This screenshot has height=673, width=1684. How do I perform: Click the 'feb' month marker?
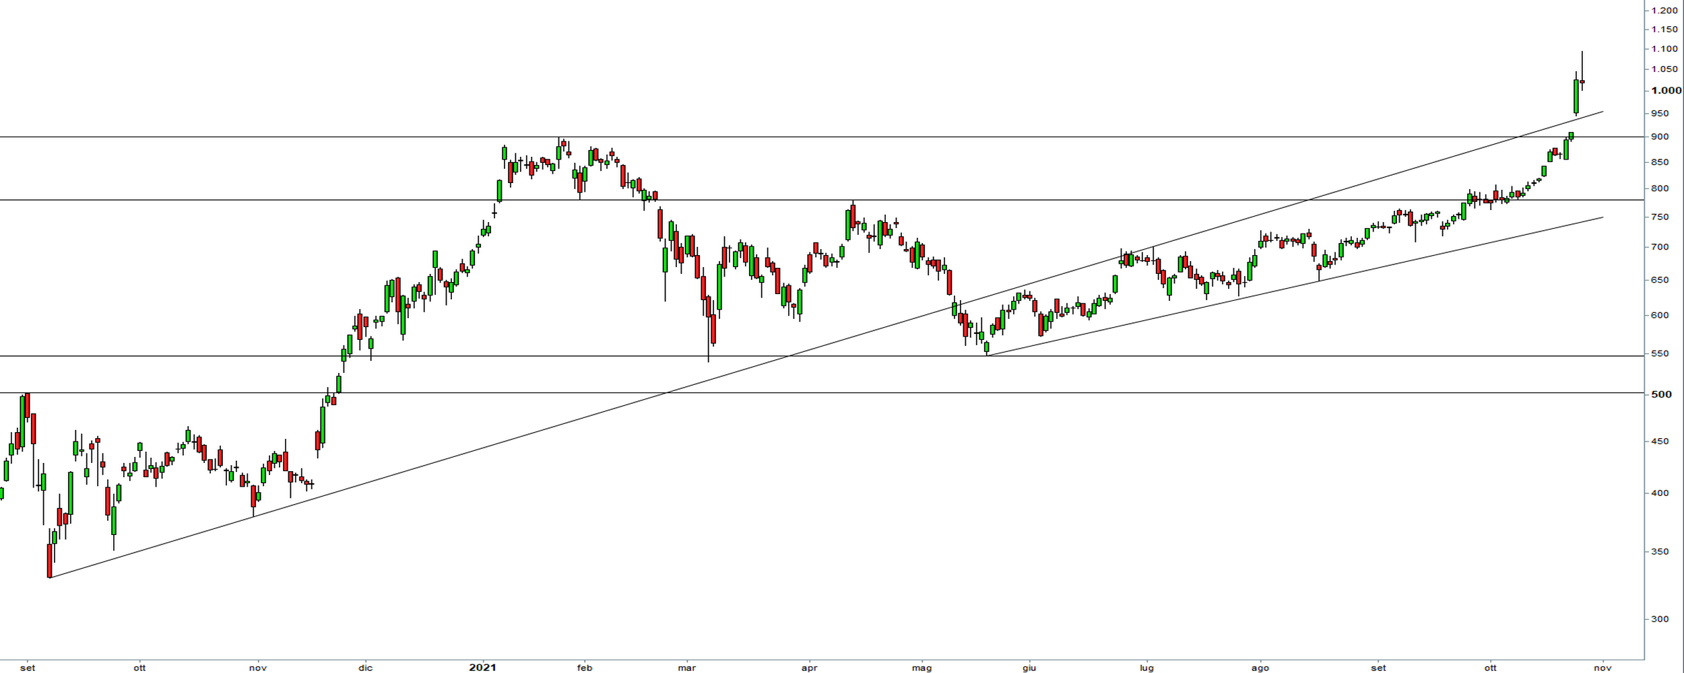coord(585,668)
